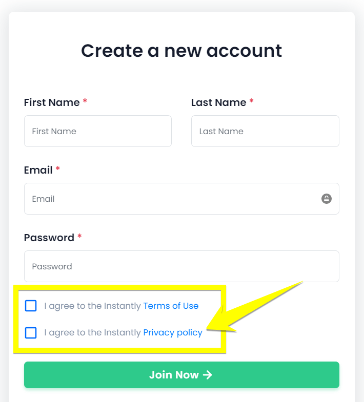Viewport: 364px width, 402px height.
Task: Click the First Name field label
Action: [52, 102]
